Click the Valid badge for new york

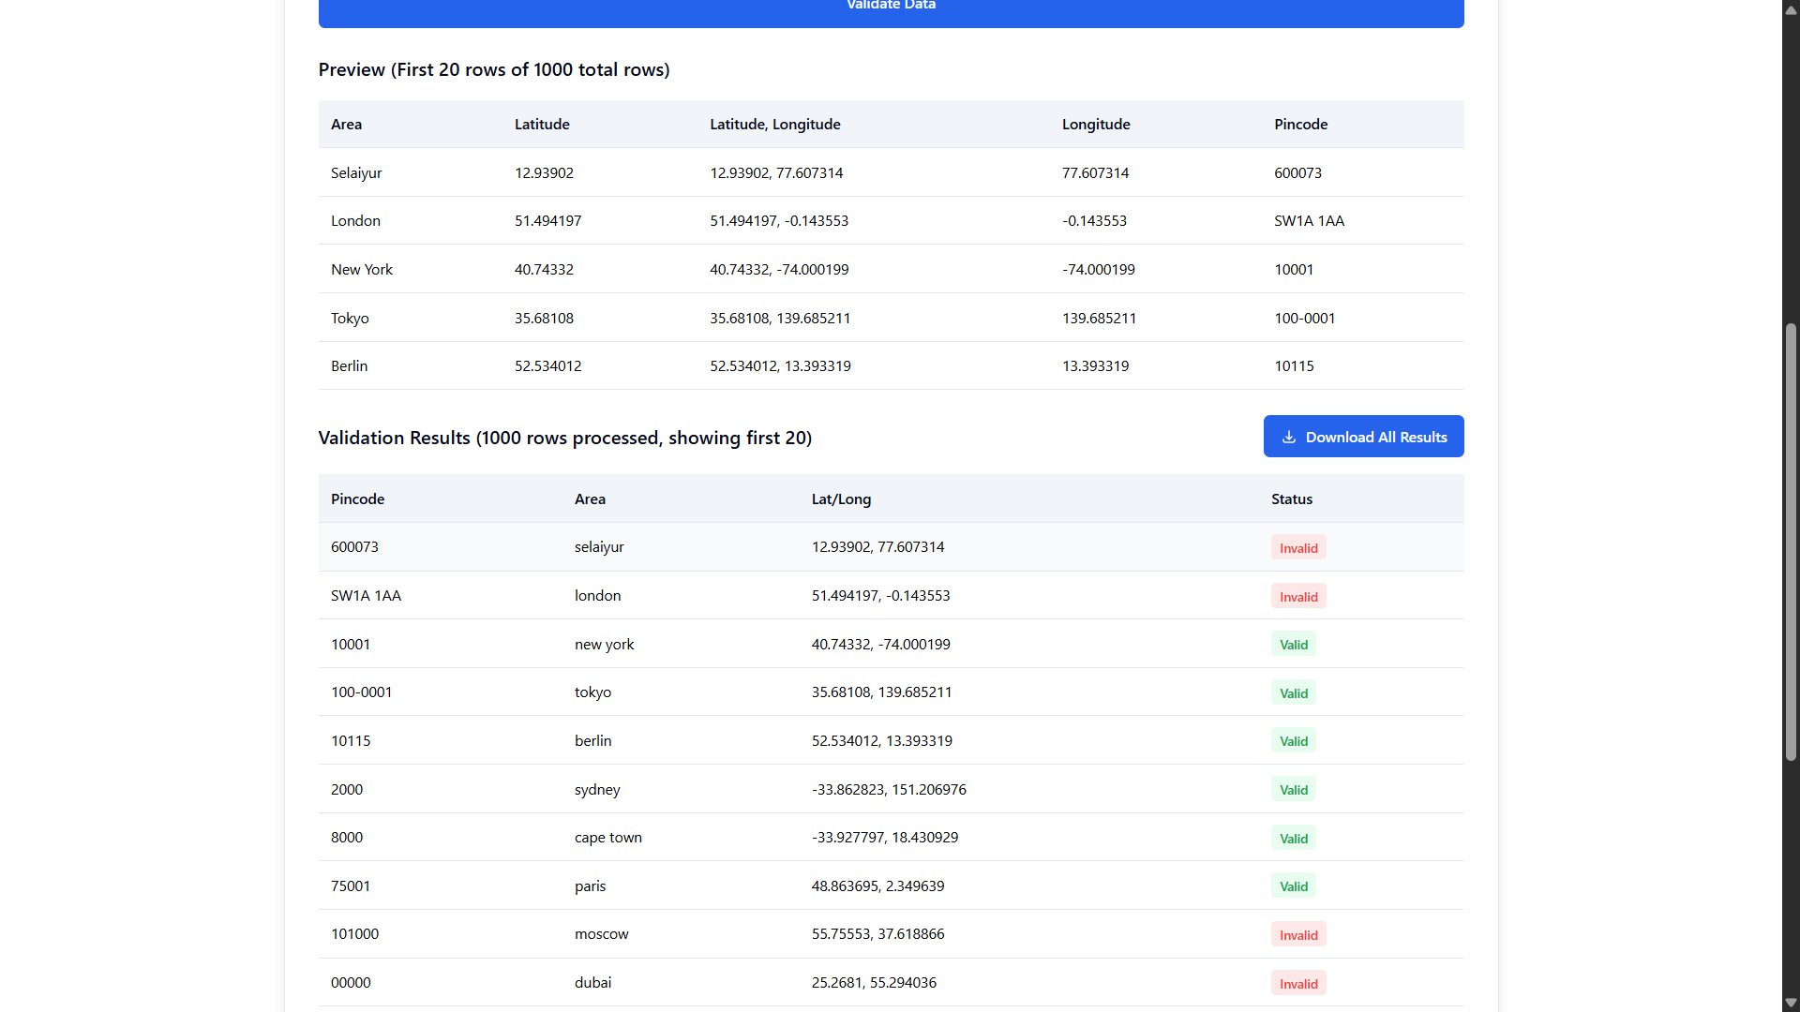tap(1293, 645)
